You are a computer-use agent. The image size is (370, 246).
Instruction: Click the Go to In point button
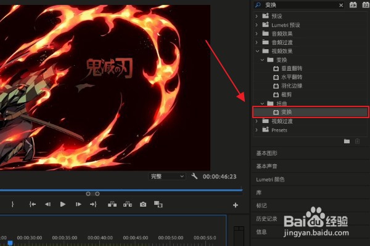coord(33,204)
